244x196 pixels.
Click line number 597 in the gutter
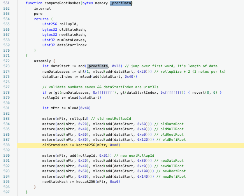coord(6,192)
